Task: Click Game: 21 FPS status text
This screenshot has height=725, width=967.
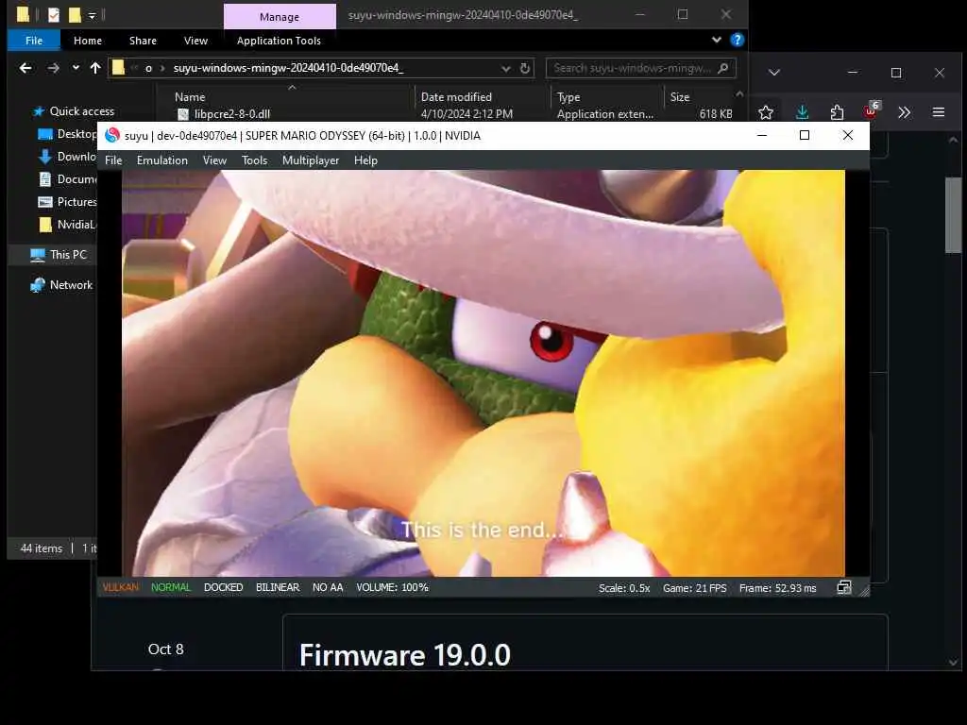Action: [x=694, y=588]
